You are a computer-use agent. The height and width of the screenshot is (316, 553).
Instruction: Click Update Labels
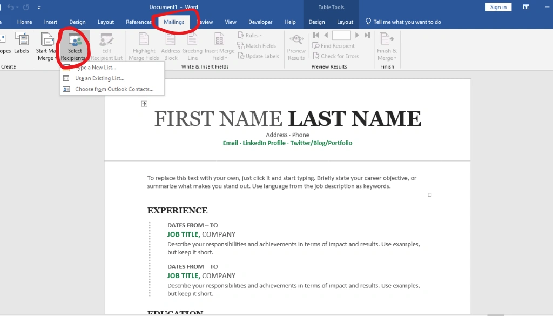(259, 56)
